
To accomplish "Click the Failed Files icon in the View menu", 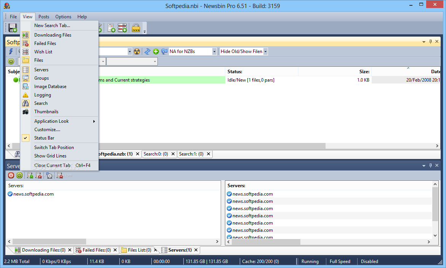I will tap(26, 43).
